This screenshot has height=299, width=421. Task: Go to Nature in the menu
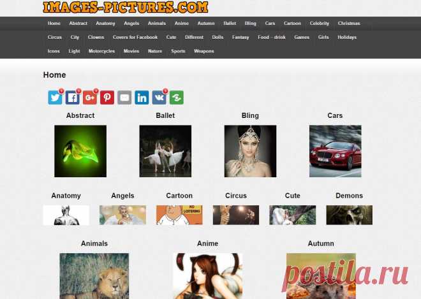(x=155, y=51)
